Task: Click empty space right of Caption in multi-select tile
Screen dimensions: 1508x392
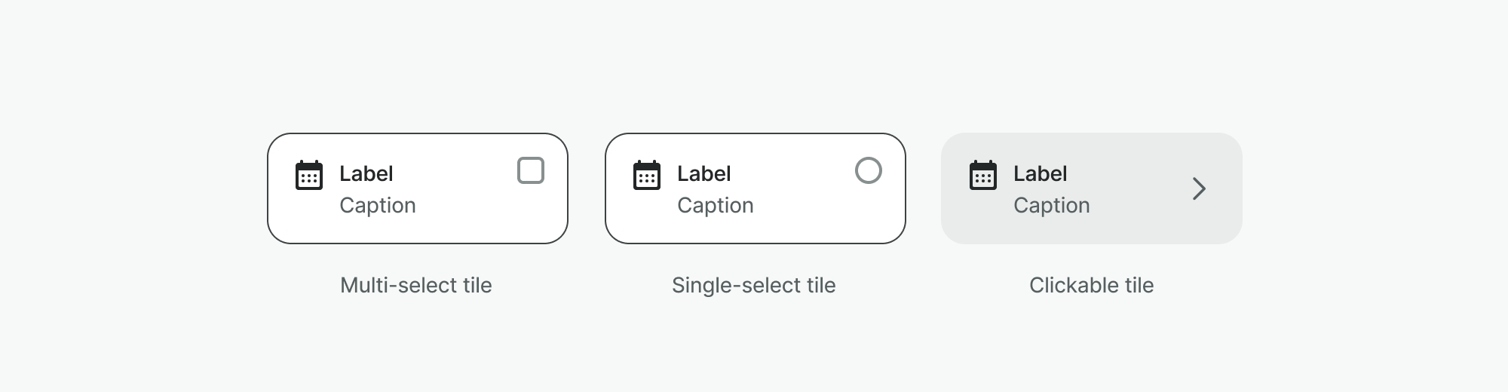Action: click(475, 207)
